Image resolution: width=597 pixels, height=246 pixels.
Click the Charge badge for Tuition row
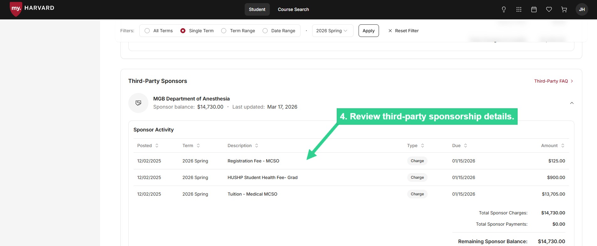(417, 194)
